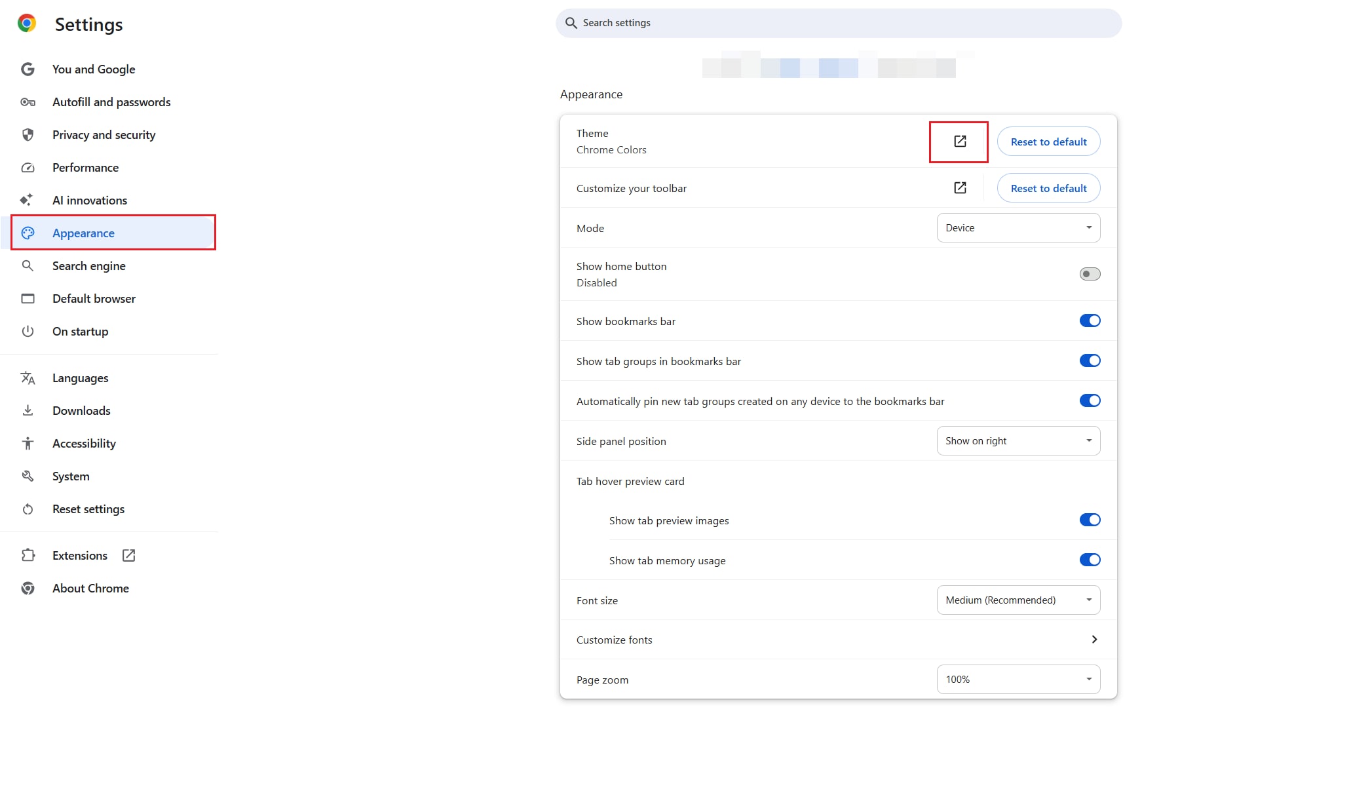Expand the Side panel position dropdown

pos(1018,441)
